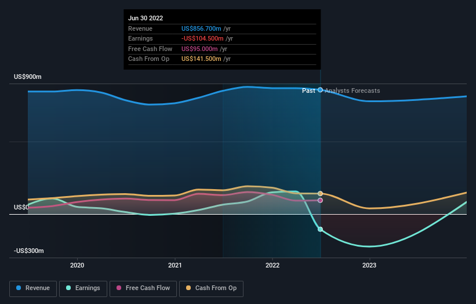Click the -US$300m axis label

coord(29,251)
